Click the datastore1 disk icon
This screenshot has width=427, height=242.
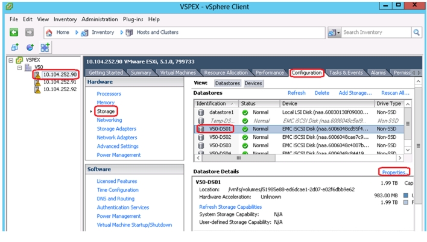(x=201, y=112)
